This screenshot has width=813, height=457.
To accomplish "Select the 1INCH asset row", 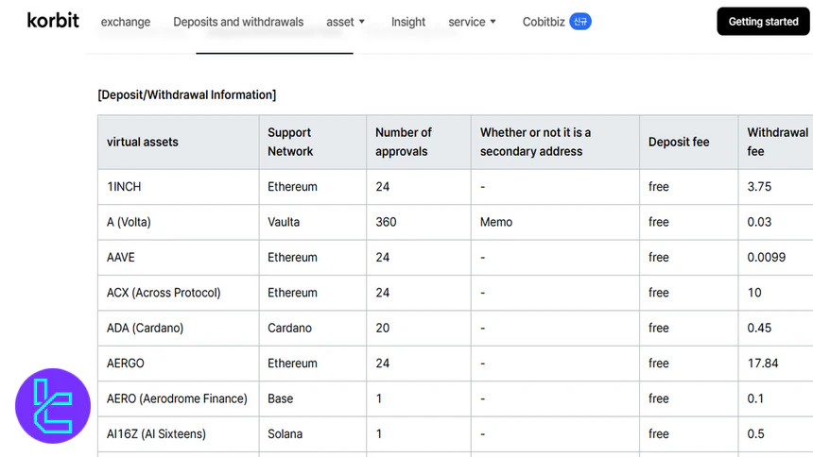I will tap(124, 187).
